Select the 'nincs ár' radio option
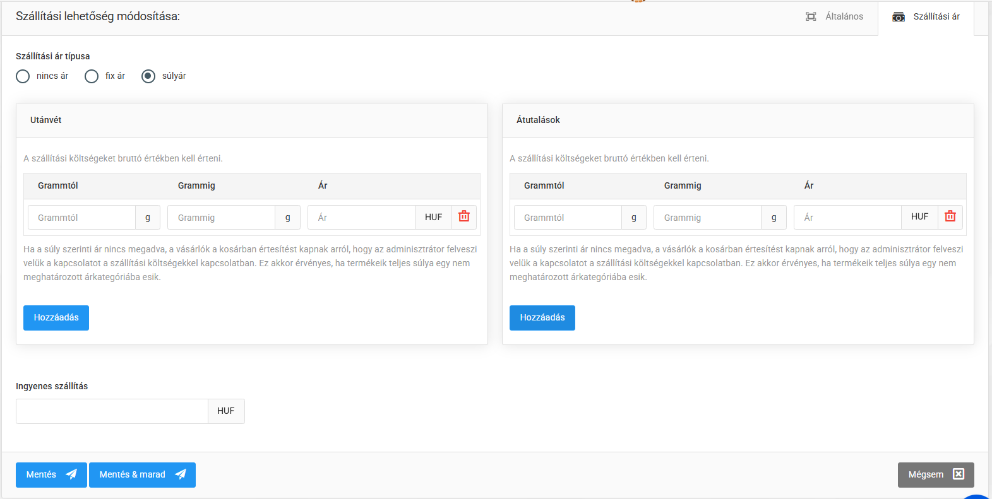This screenshot has height=499, width=992. (23, 76)
